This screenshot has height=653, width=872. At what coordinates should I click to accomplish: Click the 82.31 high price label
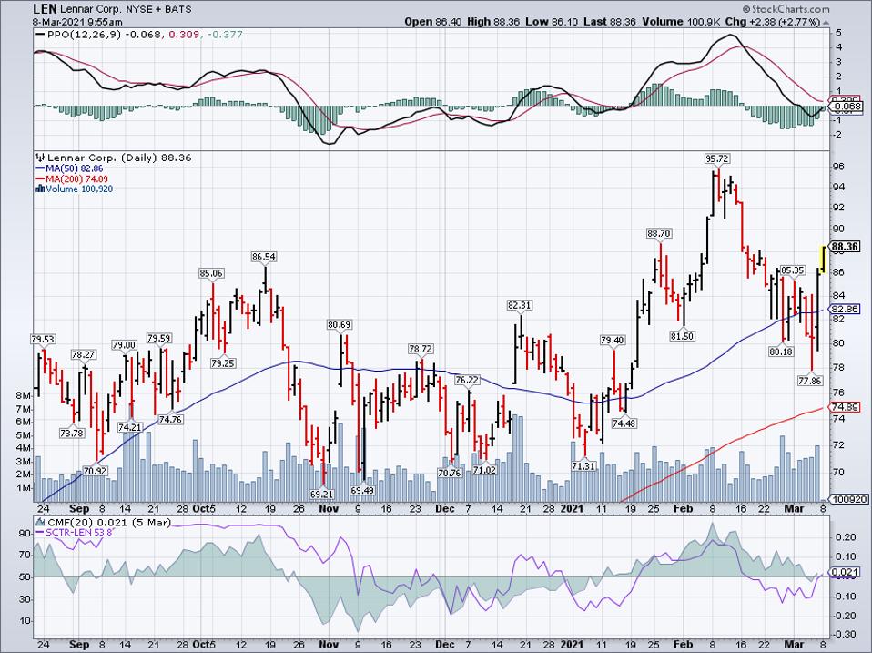click(520, 305)
